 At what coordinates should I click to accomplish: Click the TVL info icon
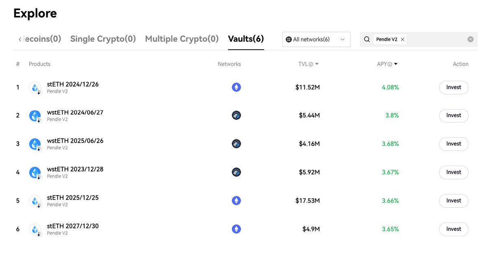pyautogui.click(x=311, y=64)
